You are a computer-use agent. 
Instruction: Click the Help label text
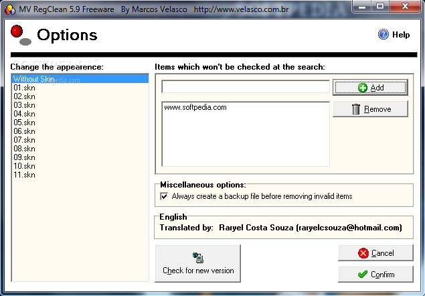[x=401, y=35]
